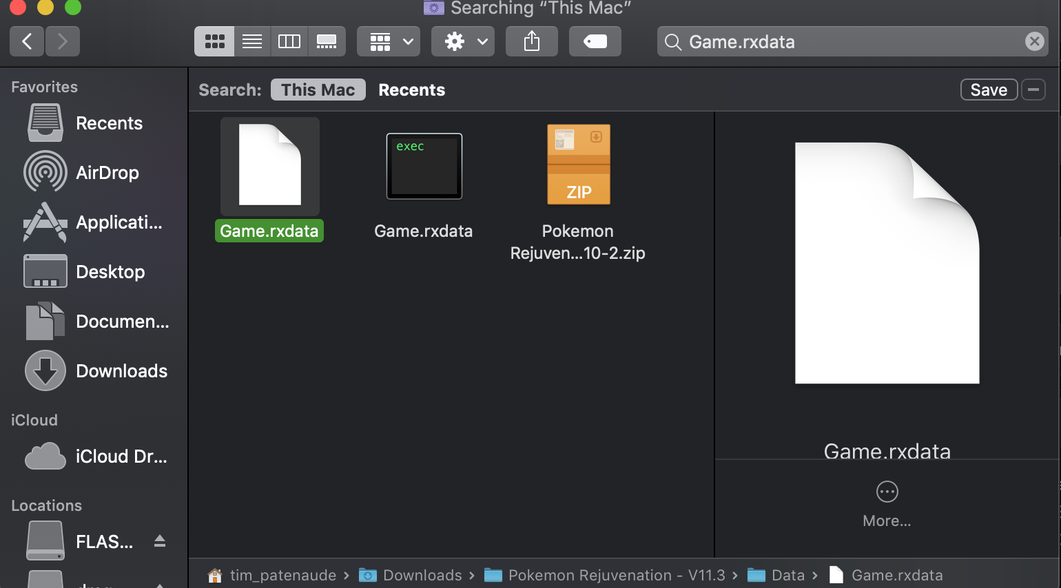Viewport: 1061px width, 588px height.
Task: Switch to list view
Action: [252, 42]
